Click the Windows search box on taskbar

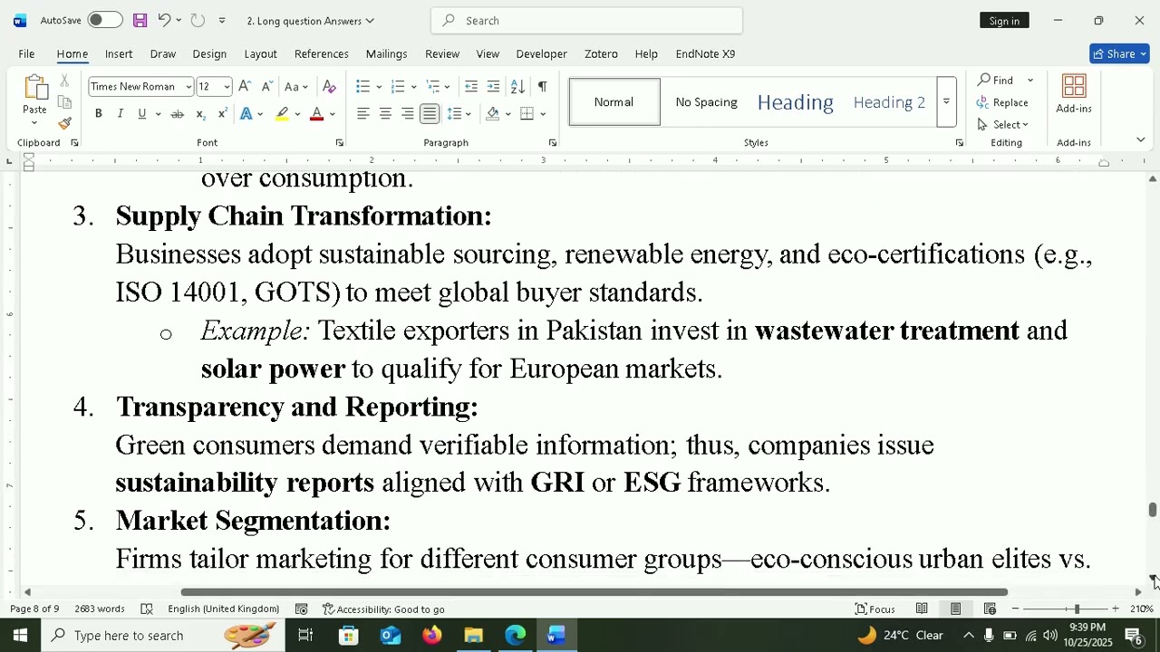click(x=163, y=635)
